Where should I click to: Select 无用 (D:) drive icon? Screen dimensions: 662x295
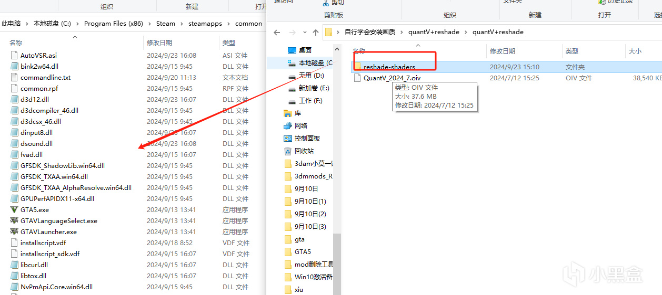point(292,76)
